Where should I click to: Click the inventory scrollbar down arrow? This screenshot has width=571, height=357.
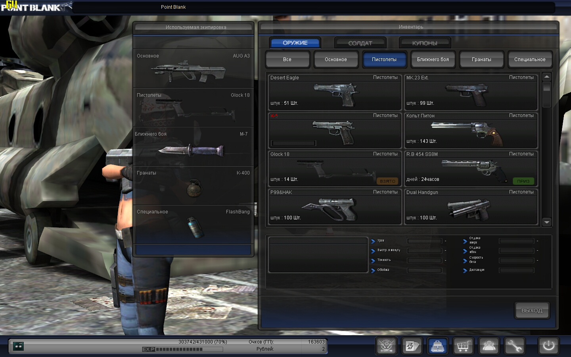[x=547, y=222]
